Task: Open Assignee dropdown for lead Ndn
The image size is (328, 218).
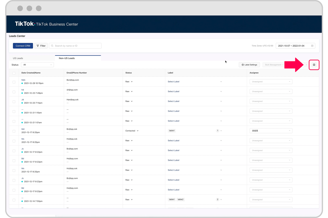Action: point(271,82)
